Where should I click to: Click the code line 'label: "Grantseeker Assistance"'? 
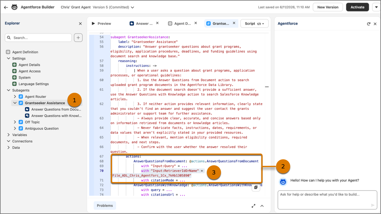[x=148, y=42]
